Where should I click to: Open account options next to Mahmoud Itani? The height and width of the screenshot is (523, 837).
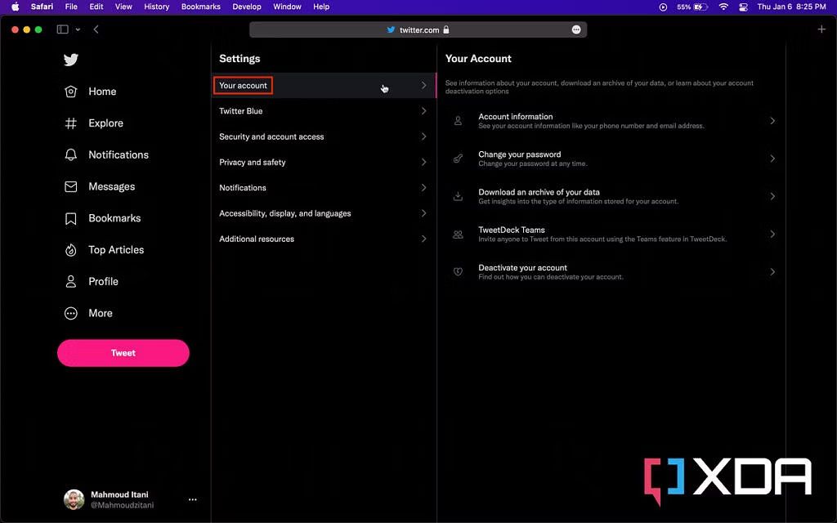pyautogui.click(x=192, y=499)
